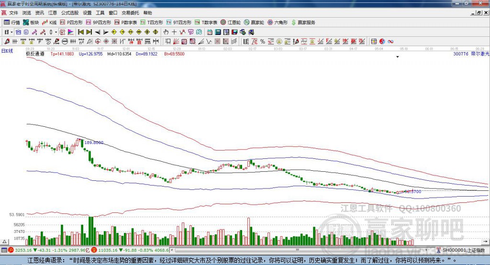Screen dimensions: 490x265
Task: Open the 浏览 menu
Action: [27, 13]
